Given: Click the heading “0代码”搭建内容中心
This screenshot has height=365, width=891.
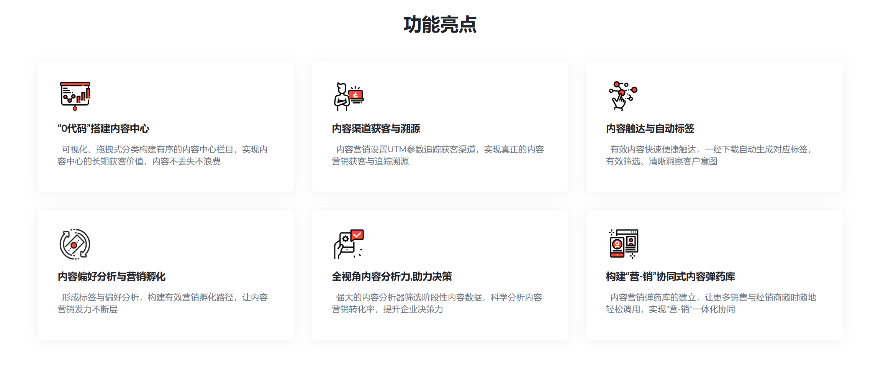Looking at the screenshot, I should pyautogui.click(x=103, y=129).
